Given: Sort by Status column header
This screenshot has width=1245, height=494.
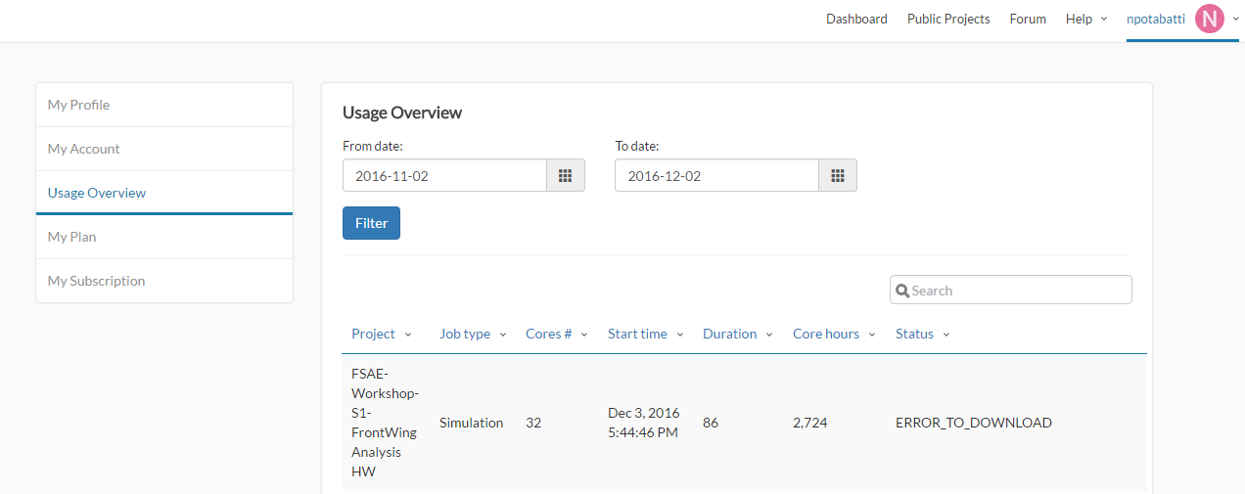Looking at the screenshot, I should [x=922, y=334].
